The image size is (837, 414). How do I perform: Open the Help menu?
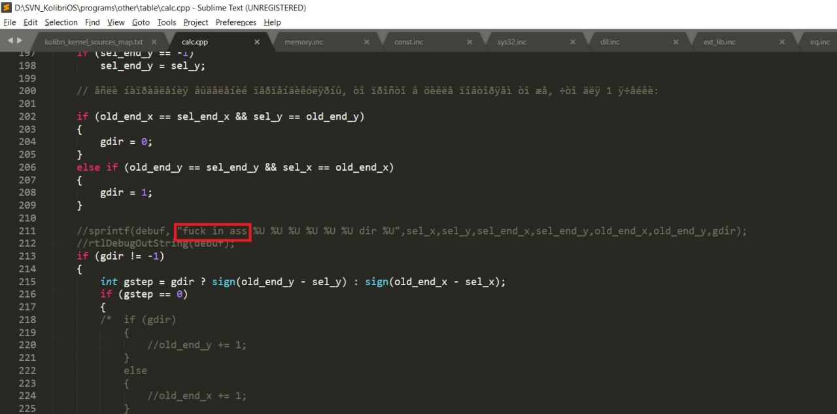tap(272, 22)
